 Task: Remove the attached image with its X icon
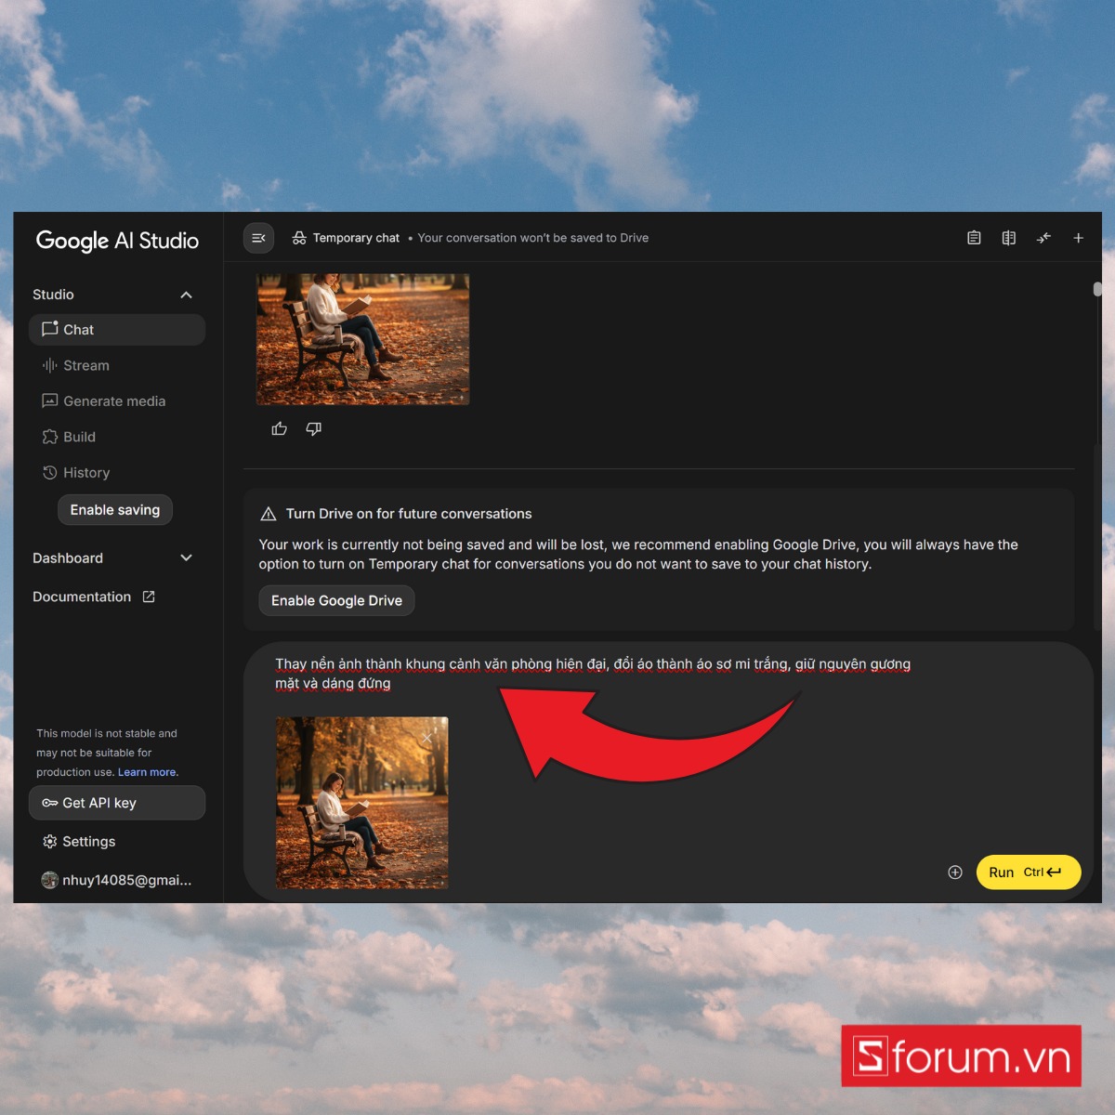point(426,738)
